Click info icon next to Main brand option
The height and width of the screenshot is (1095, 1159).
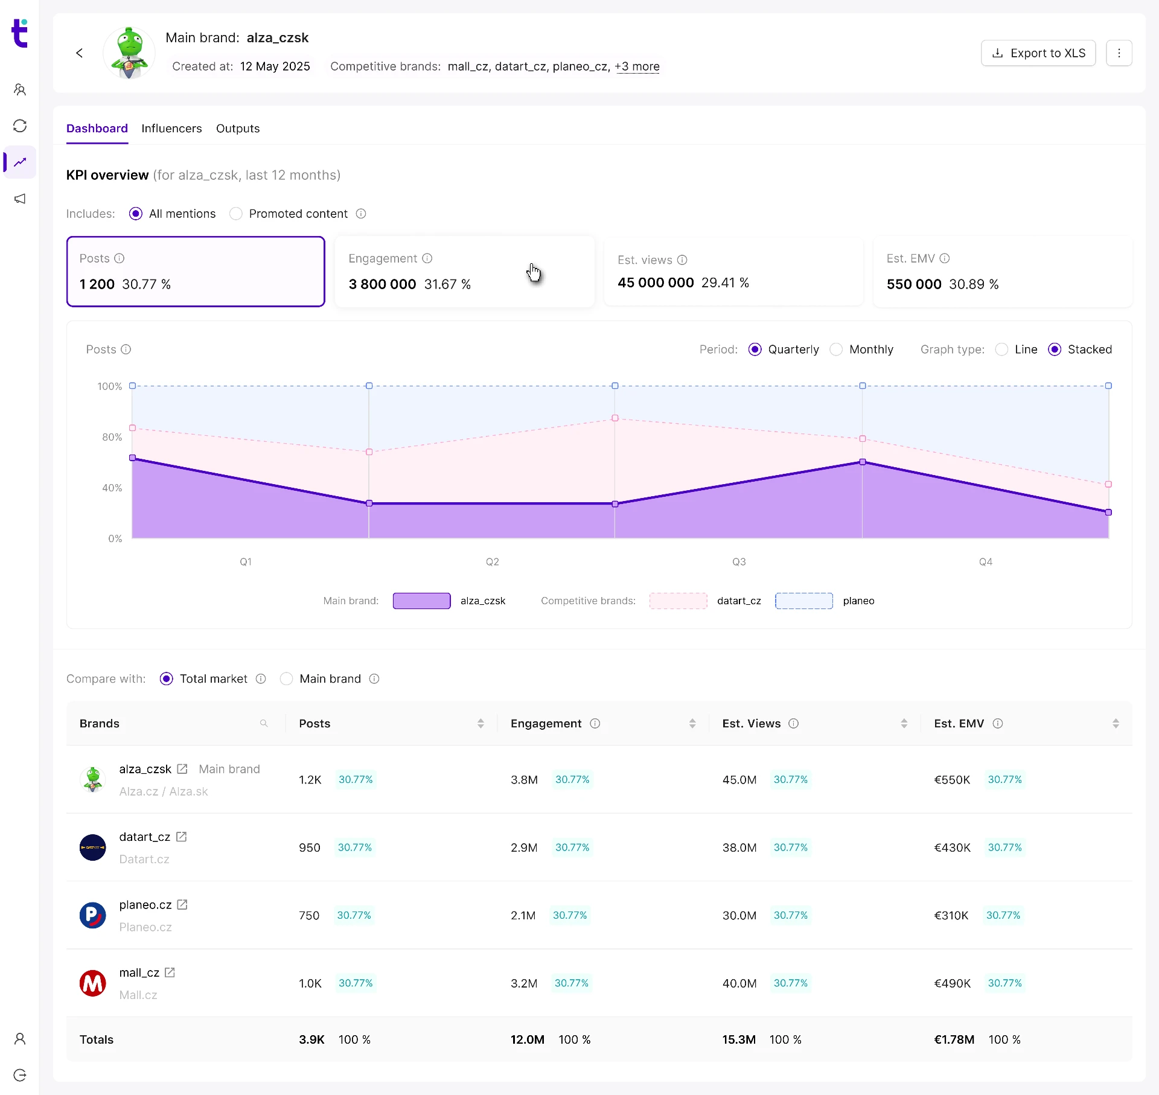(x=374, y=678)
